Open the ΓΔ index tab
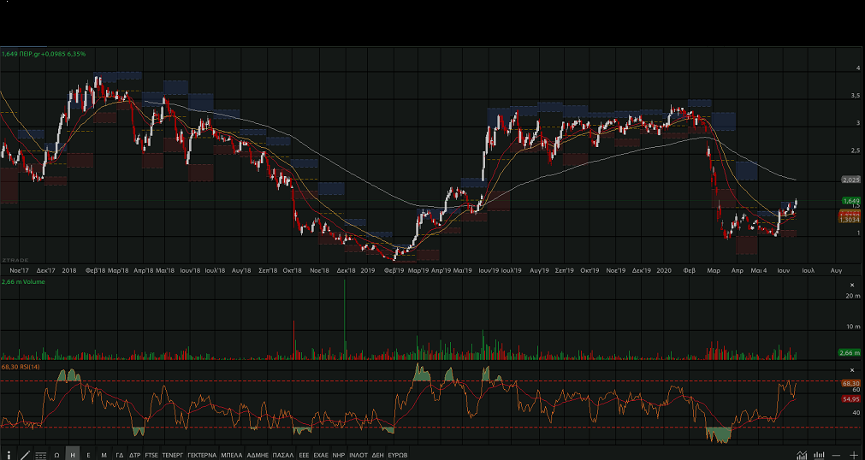The height and width of the screenshot is (460, 865). (120, 455)
